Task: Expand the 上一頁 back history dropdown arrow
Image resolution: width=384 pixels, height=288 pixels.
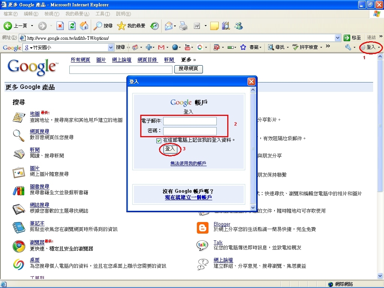Action: (x=32, y=26)
